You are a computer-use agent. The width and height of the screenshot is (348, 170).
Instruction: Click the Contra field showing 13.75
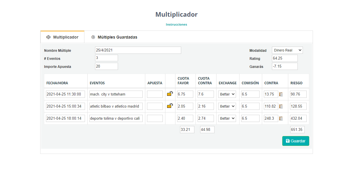pyautogui.click(x=271, y=94)
